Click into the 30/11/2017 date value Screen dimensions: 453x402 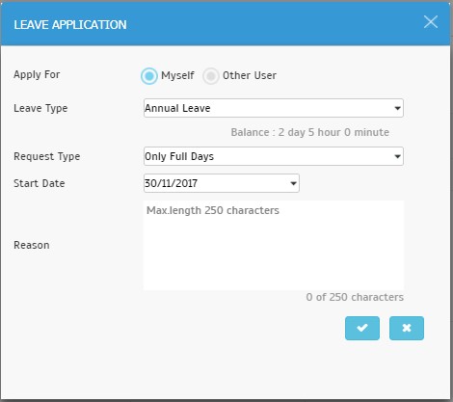tap(171, 183)
